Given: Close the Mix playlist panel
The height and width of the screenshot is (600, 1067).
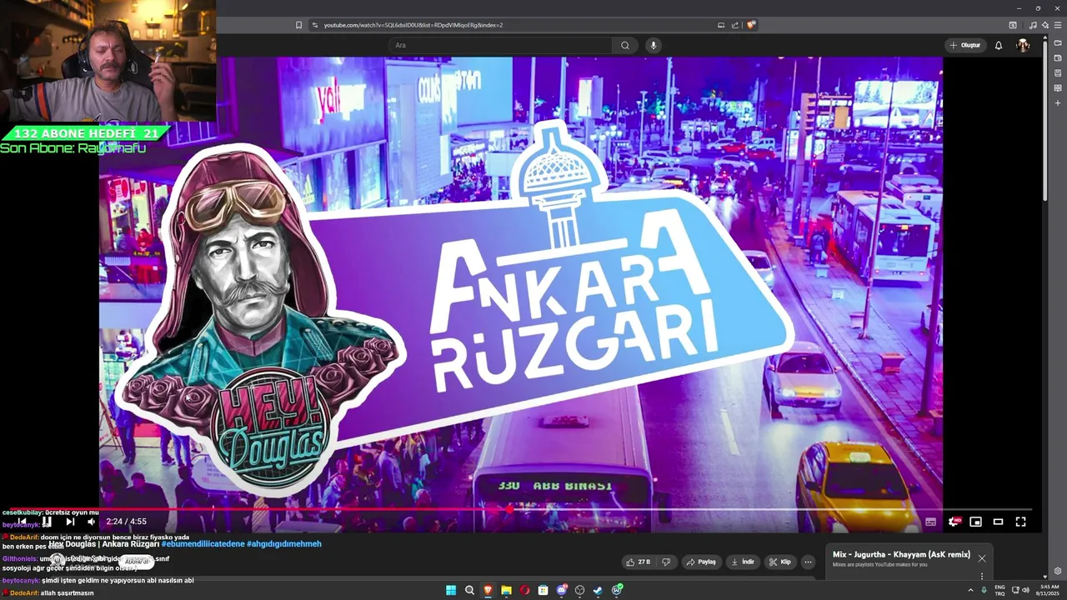Looking at the screenshot, I should point(982,558).
